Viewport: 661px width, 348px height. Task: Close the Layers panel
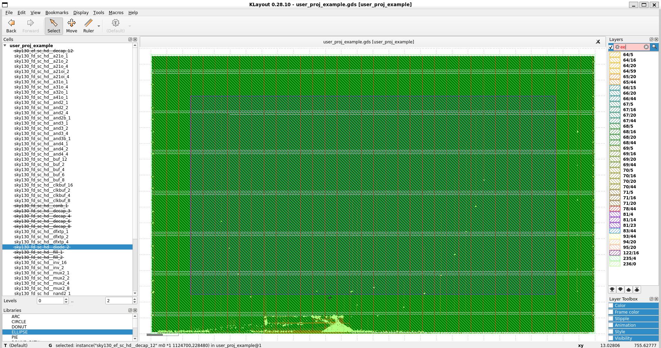656,40
